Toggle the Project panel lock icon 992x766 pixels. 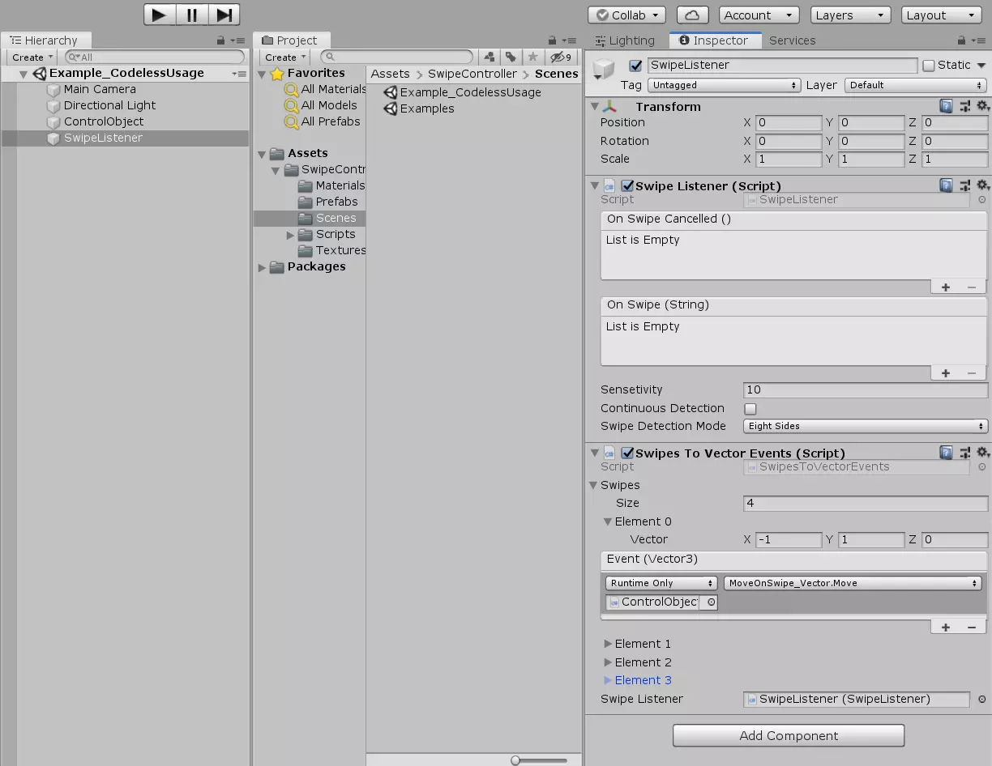coord(553,40)
